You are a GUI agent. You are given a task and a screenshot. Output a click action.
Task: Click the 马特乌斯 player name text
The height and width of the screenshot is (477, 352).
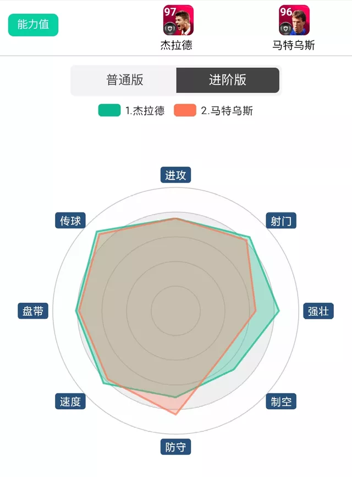pos(294,45)
